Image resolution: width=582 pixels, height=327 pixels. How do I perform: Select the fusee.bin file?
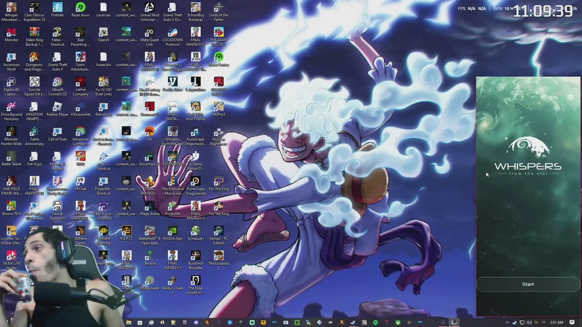coord(103,59)
